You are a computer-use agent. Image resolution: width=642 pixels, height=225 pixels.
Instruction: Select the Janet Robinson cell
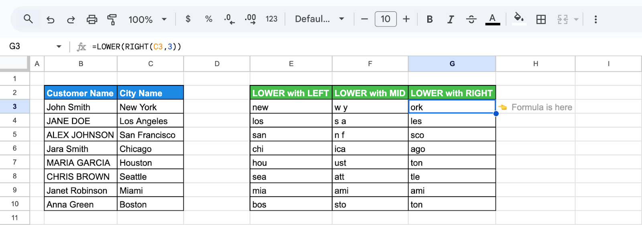81,190
